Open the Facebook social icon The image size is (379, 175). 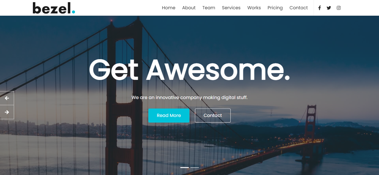click(319, 8)
